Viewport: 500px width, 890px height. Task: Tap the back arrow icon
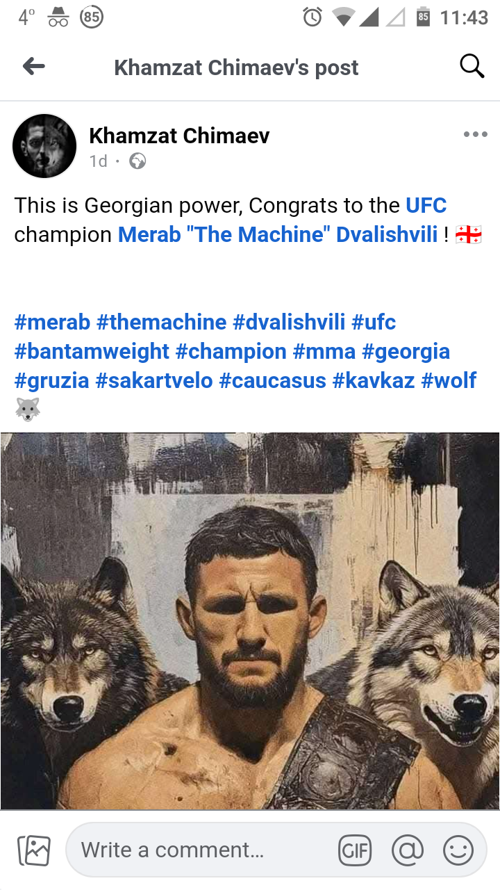click(x=33, y=67)
